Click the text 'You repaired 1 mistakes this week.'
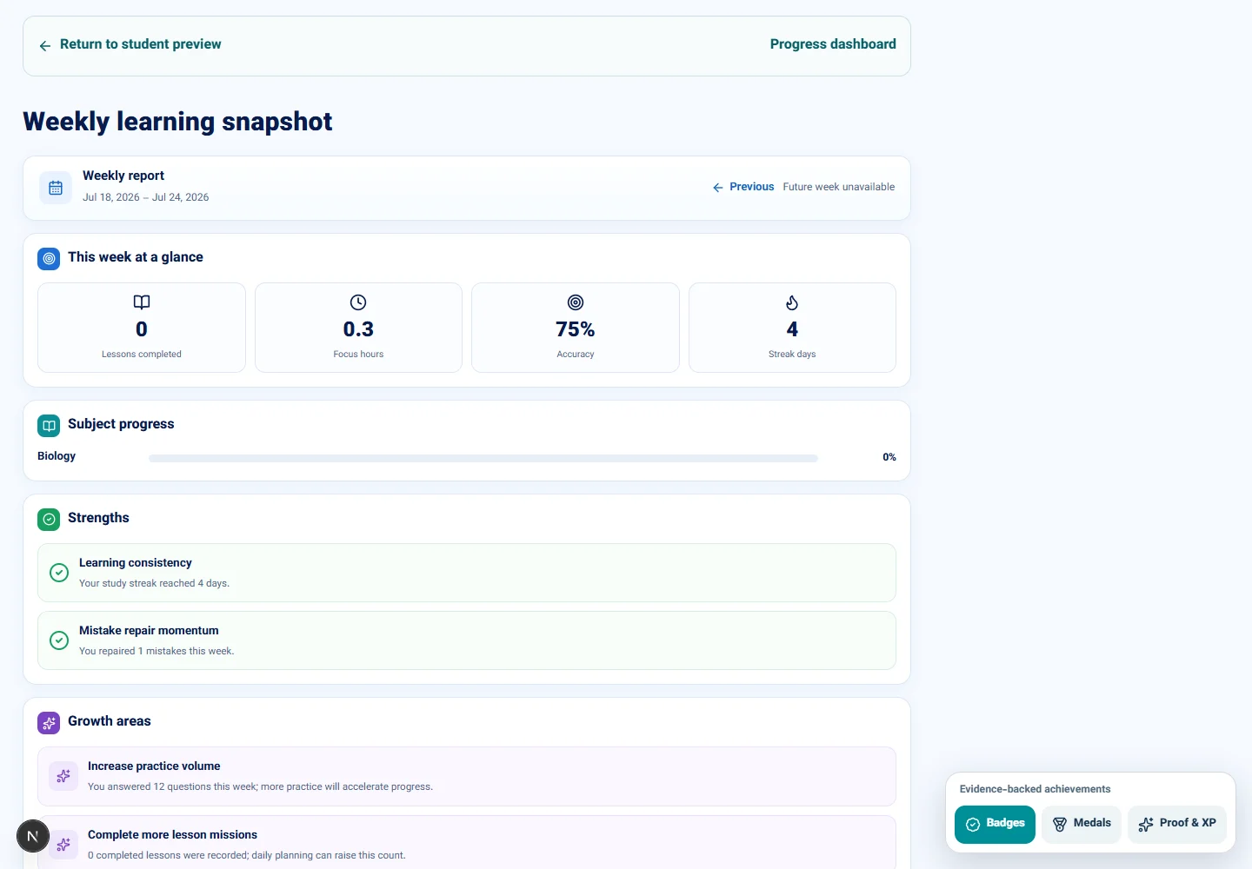Image resolution: width=1252 pixels, height=869 pixels. (x=156, y=651)
